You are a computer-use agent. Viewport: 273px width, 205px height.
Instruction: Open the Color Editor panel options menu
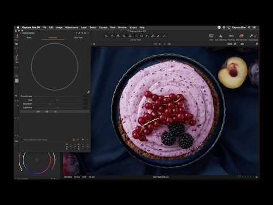[x=88, y=33]
